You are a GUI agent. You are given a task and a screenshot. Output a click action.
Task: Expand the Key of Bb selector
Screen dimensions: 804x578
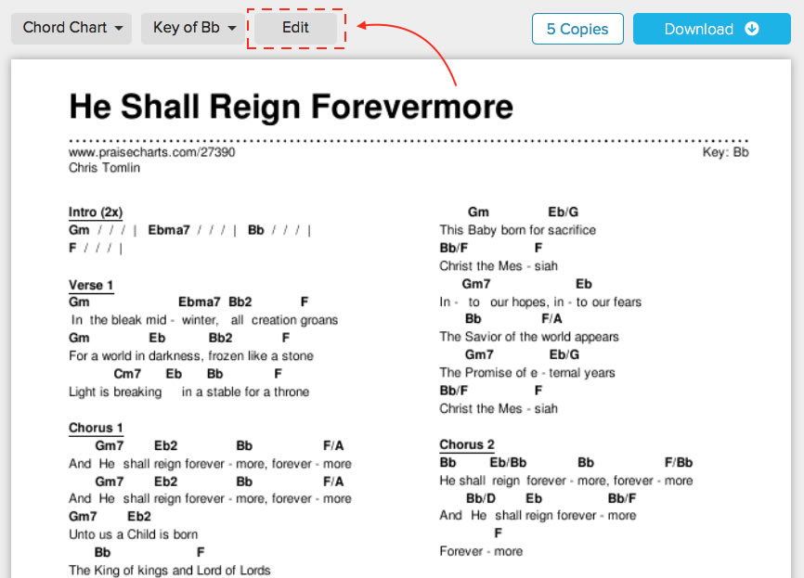point(193,28)
